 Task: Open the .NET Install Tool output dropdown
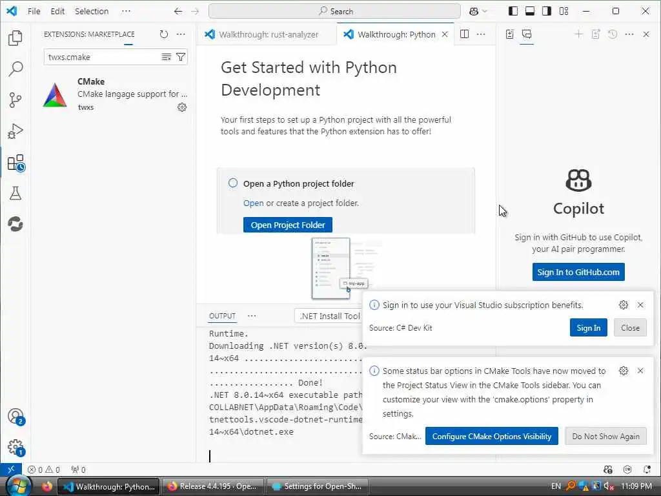pyautogui.click(x=329, y=316)
